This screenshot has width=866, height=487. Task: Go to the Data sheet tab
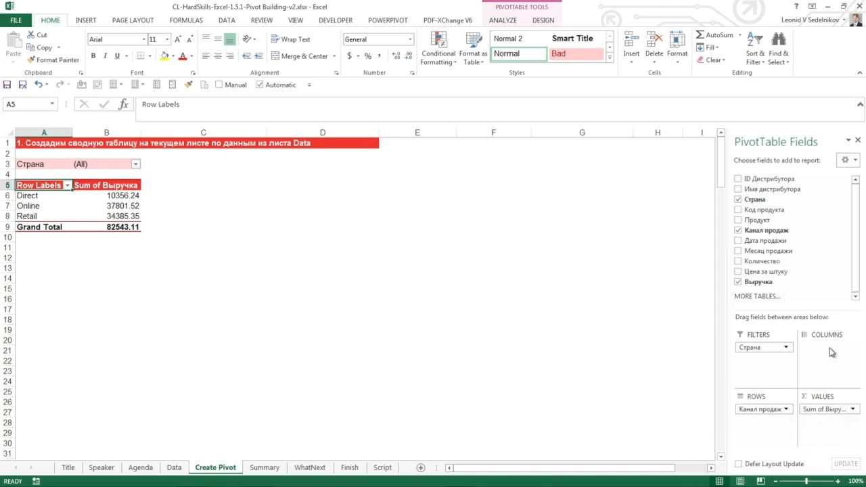tap(174, 467)
